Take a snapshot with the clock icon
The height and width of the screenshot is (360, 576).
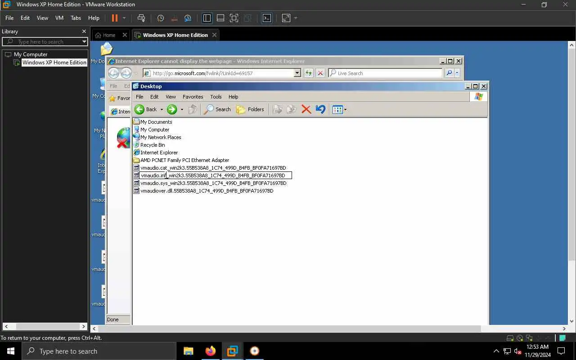[161, 18]
